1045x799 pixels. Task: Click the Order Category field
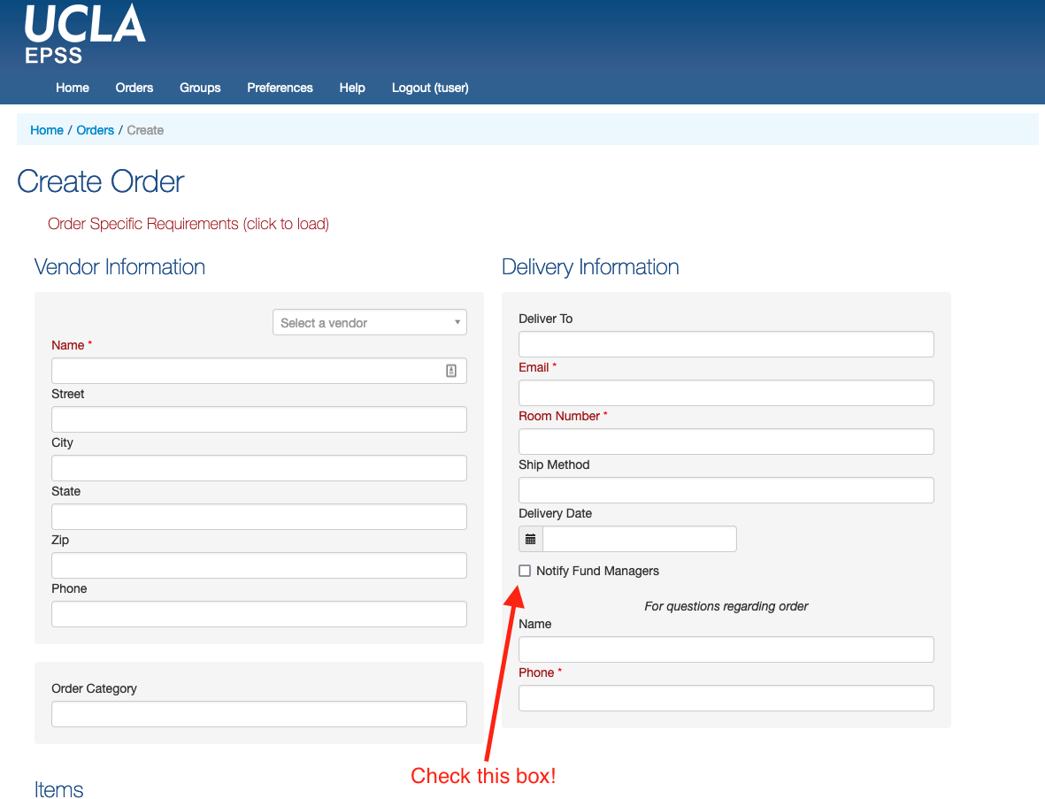coord(258,713)
